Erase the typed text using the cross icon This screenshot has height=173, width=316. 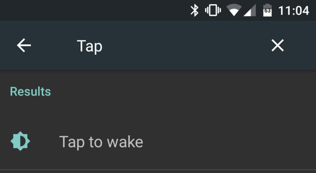(x=277, y=45)
